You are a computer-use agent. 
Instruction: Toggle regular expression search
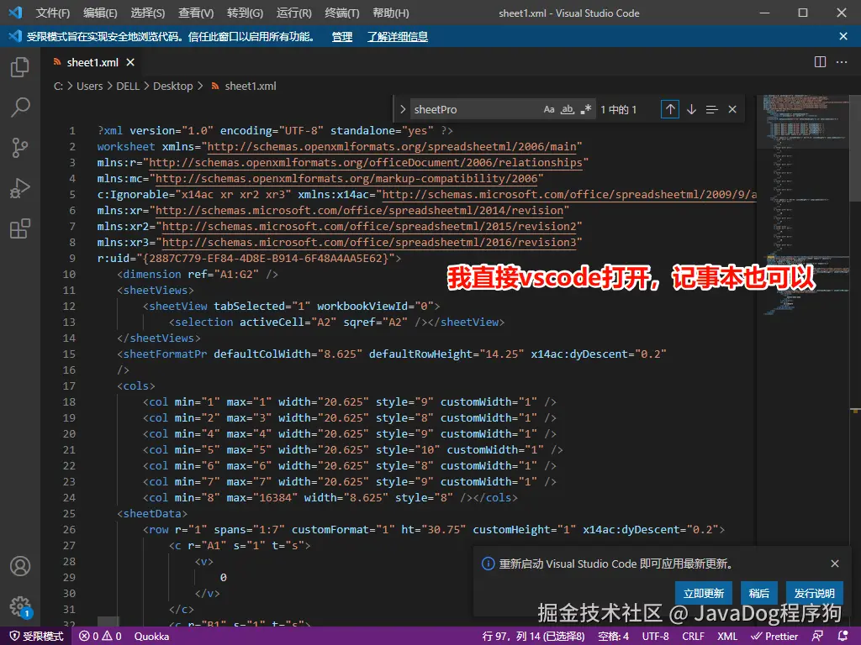click(586, 109)
